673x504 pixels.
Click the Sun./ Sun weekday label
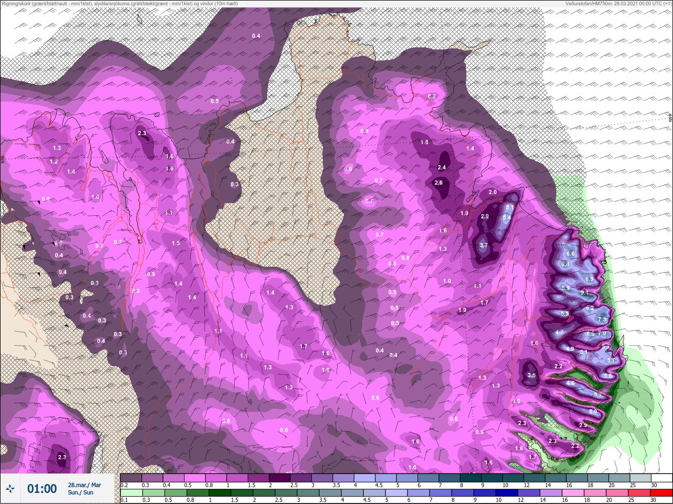pyautogui.click(x=81, y=492)
